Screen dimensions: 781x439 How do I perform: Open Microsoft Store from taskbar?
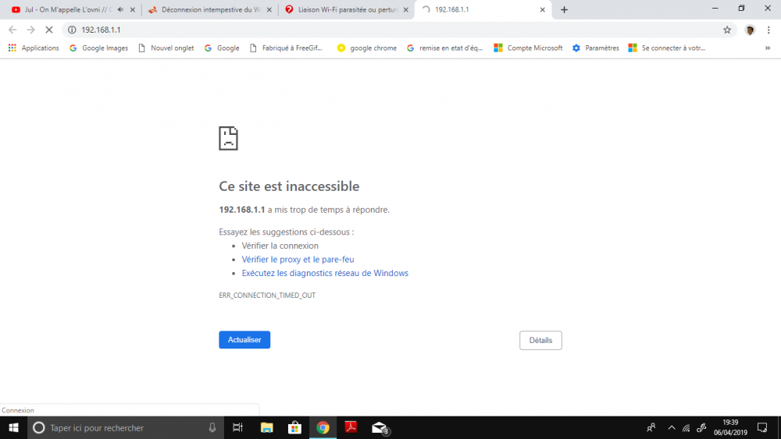point(295,427)
